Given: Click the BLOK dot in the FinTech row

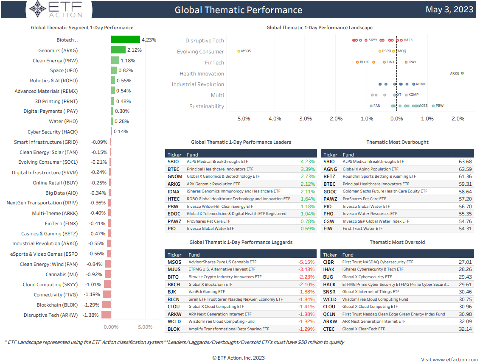Looking at the screenshot, I should coord(357,62).
